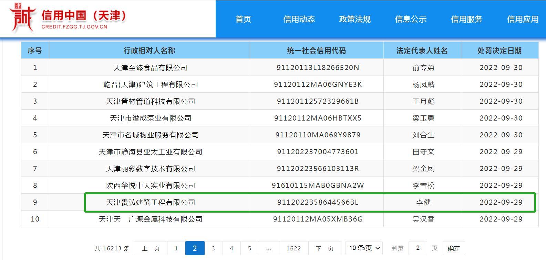
Task: Click the 处罚决定日期 column header
Action: (x=499, y=50)
